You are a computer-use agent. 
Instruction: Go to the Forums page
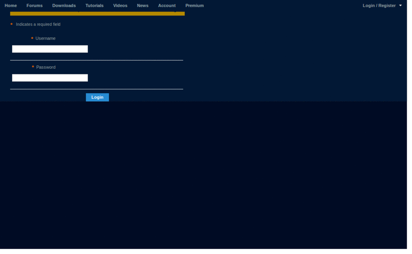pos(35,6)
